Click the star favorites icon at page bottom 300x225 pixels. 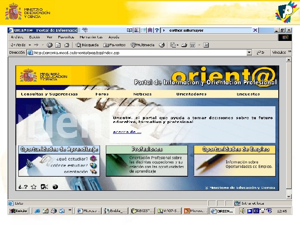point(34,187)
